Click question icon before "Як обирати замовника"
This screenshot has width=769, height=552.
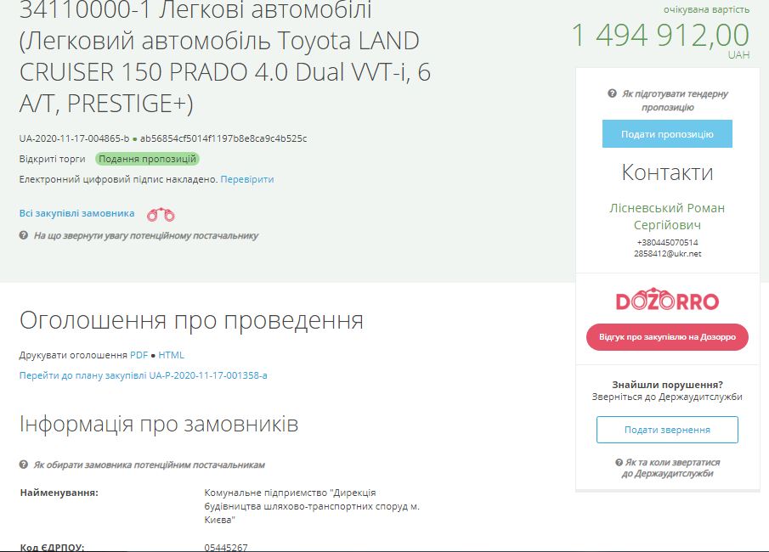point(24,465)
